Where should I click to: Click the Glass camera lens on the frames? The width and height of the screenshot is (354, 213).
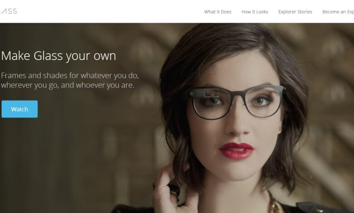point(192,93)
